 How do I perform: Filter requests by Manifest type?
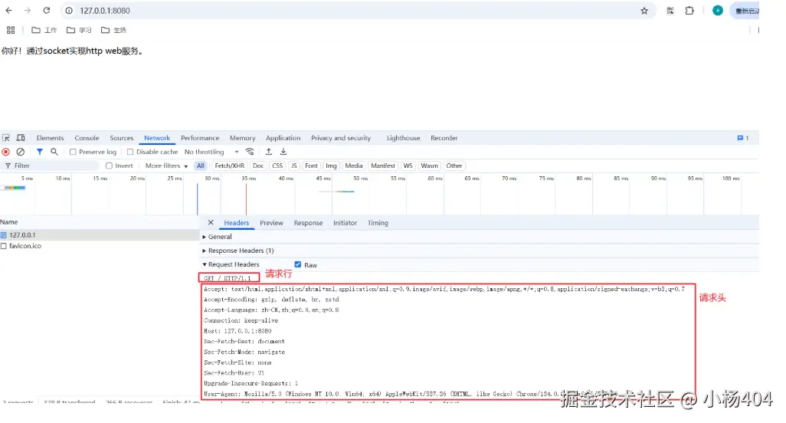point(383,166)
